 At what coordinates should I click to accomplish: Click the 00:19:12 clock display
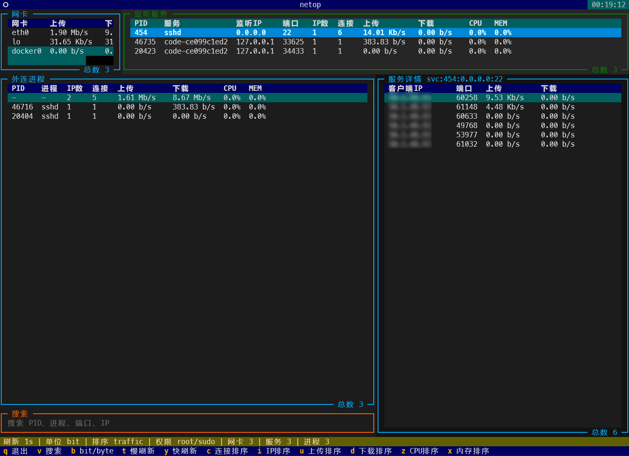(609, 5)
